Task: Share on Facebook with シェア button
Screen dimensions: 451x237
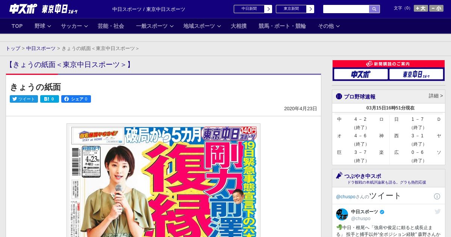Action: pos(76,99)
